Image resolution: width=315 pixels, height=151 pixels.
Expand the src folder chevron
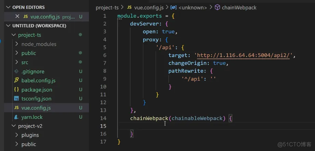pos(17,62)
